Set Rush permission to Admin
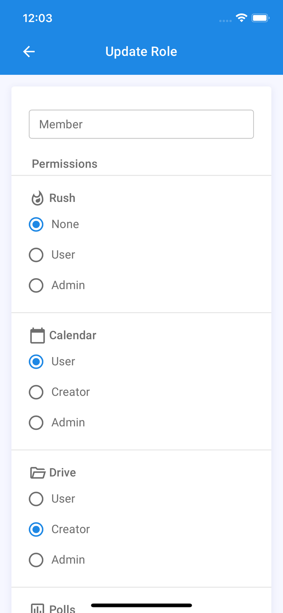The height and width of the screenshot is (613, 283). (x=36, y=285)
